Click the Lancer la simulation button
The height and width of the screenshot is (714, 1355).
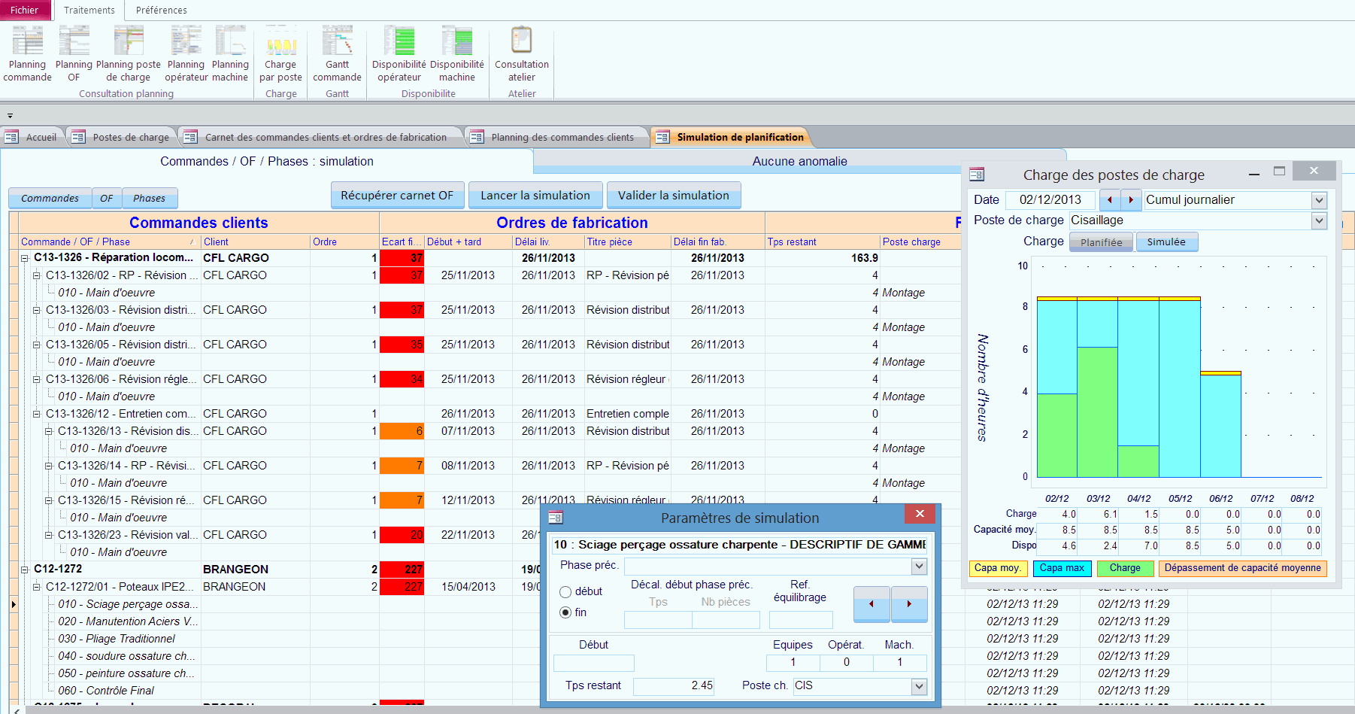535,195
